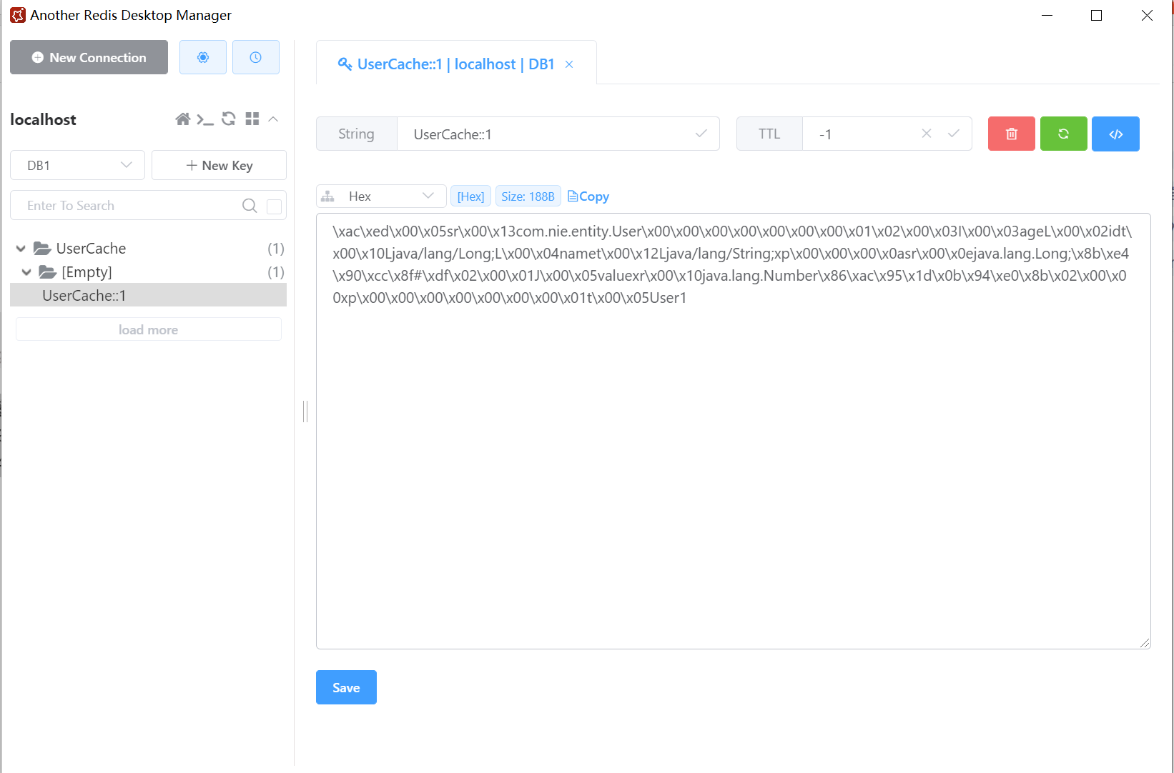1174x773 pixels.
Task: Open the grid menu icon for localhost
Action: [252, 119]
